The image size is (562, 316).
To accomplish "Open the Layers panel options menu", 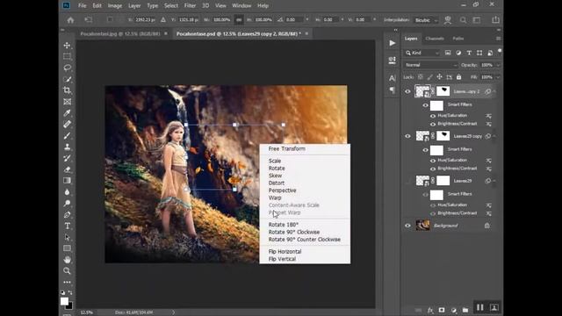I will pos(498,39).
